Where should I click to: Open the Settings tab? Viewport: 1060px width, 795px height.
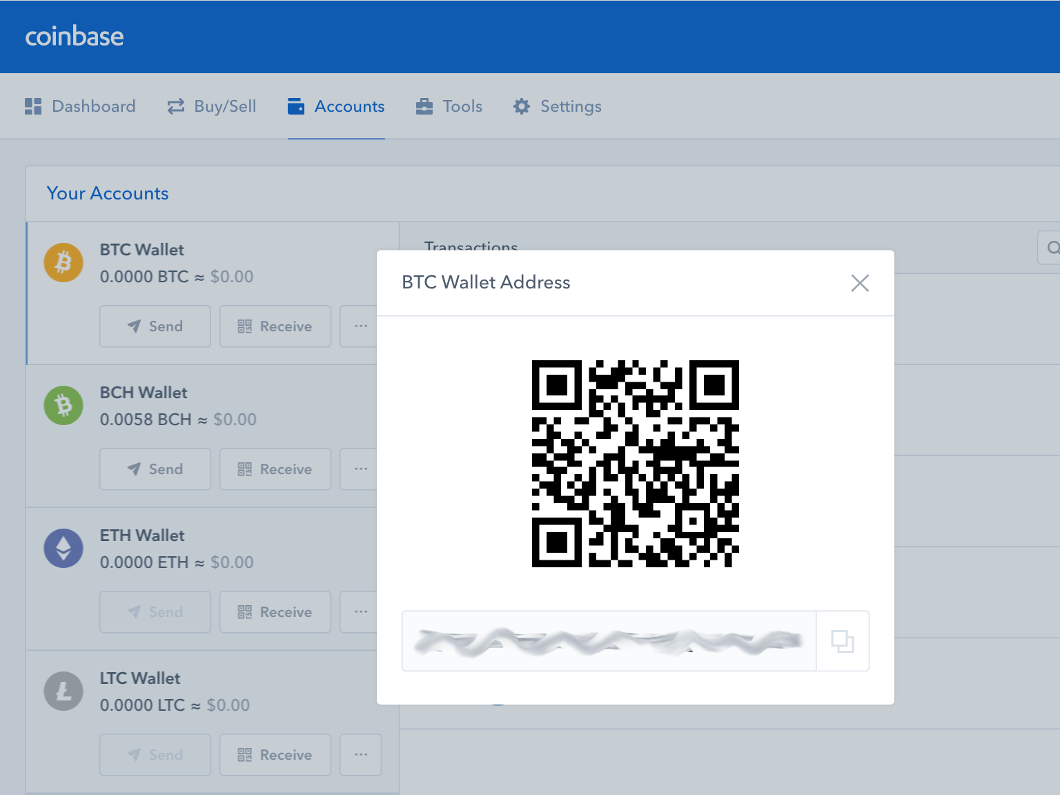pyautogui.click(x=558, y=106)
